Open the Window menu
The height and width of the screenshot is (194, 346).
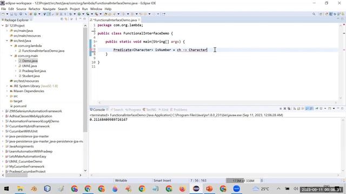96,9
